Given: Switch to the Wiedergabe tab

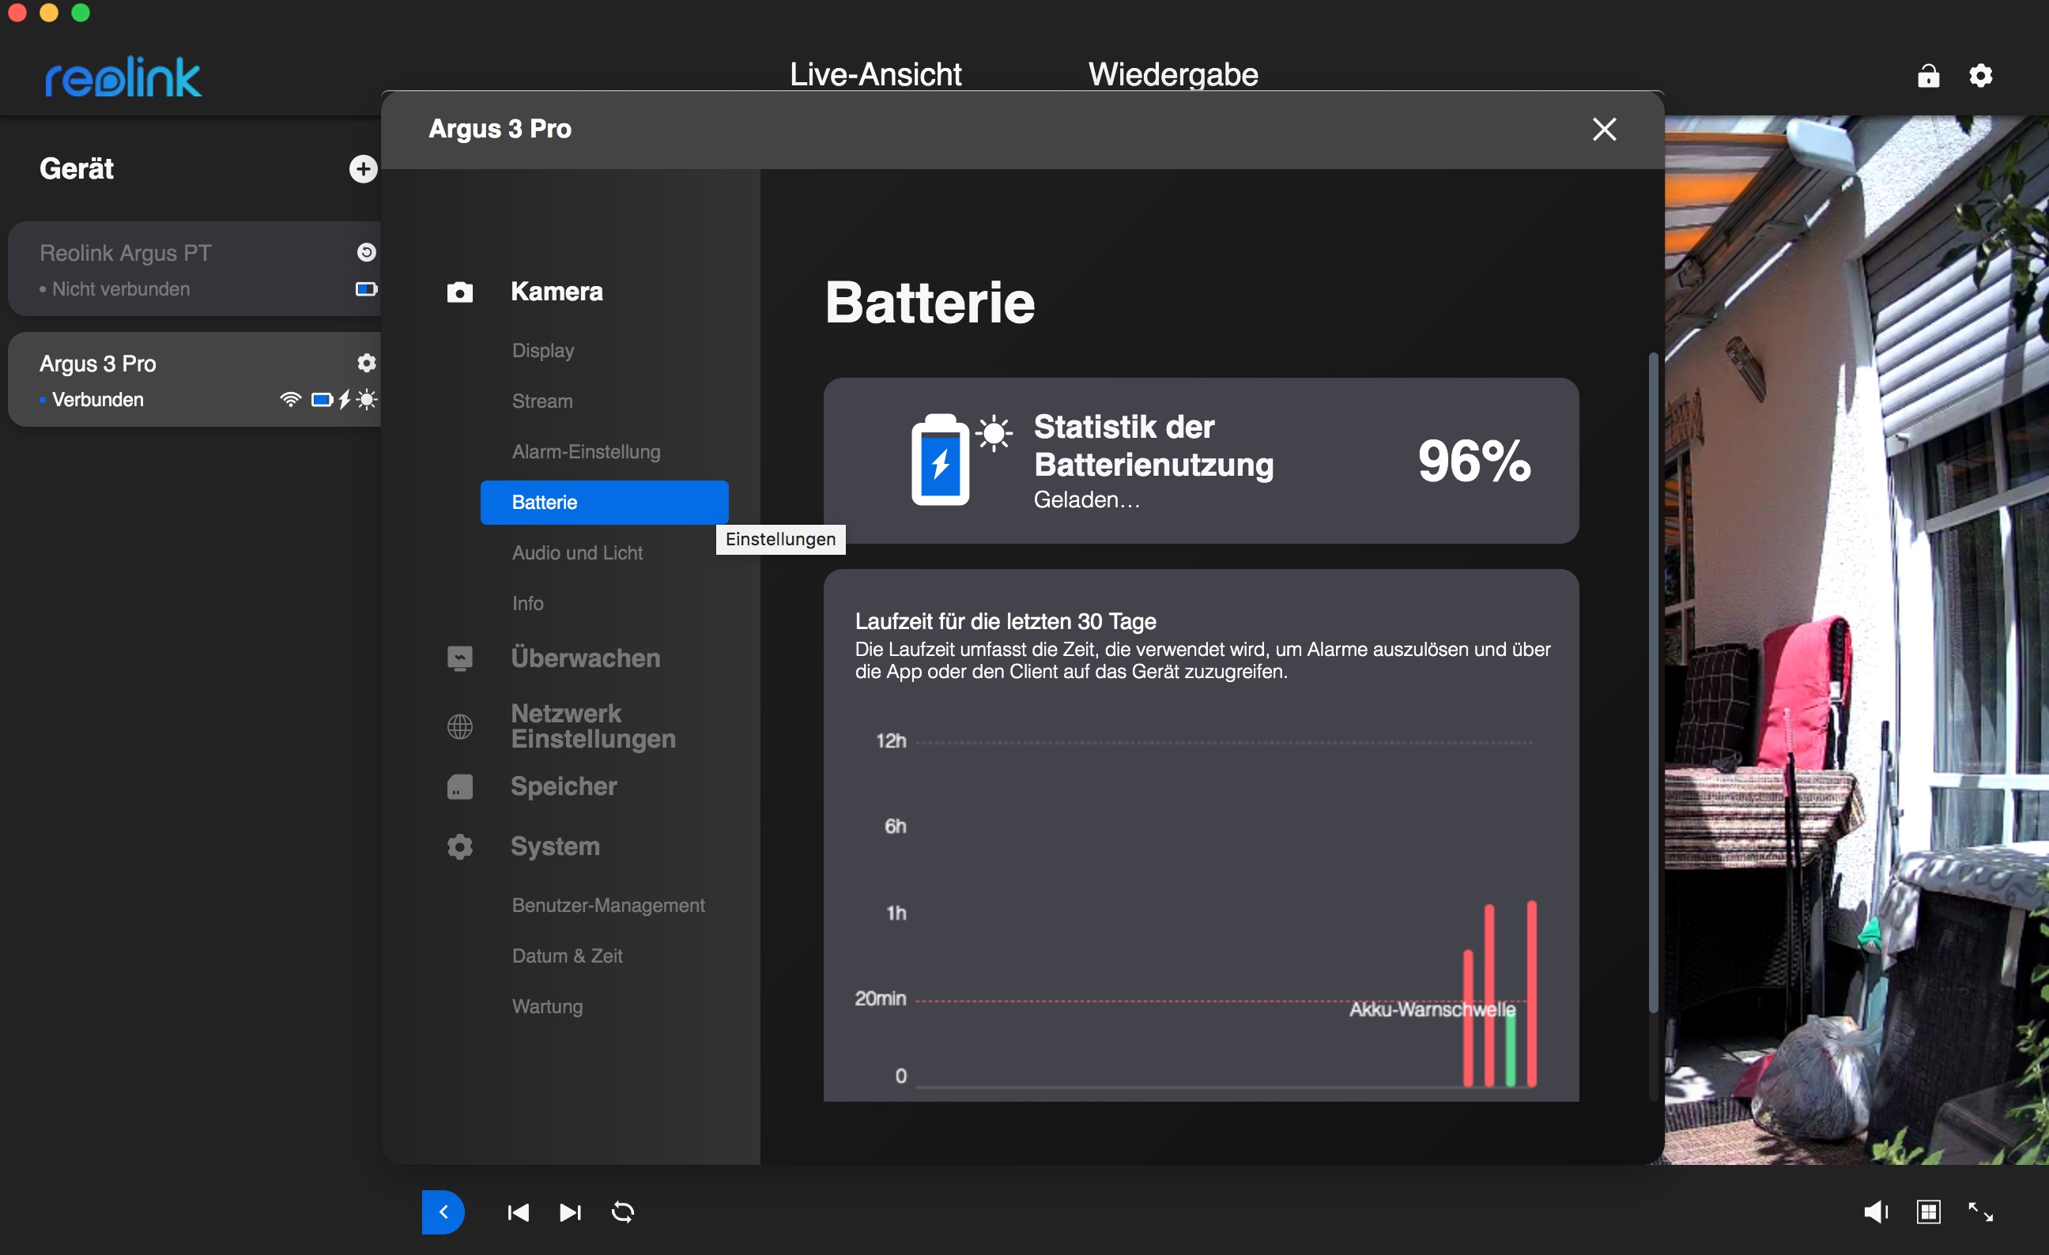Looking at the screenshot, I should click(x=1172, y=75).
